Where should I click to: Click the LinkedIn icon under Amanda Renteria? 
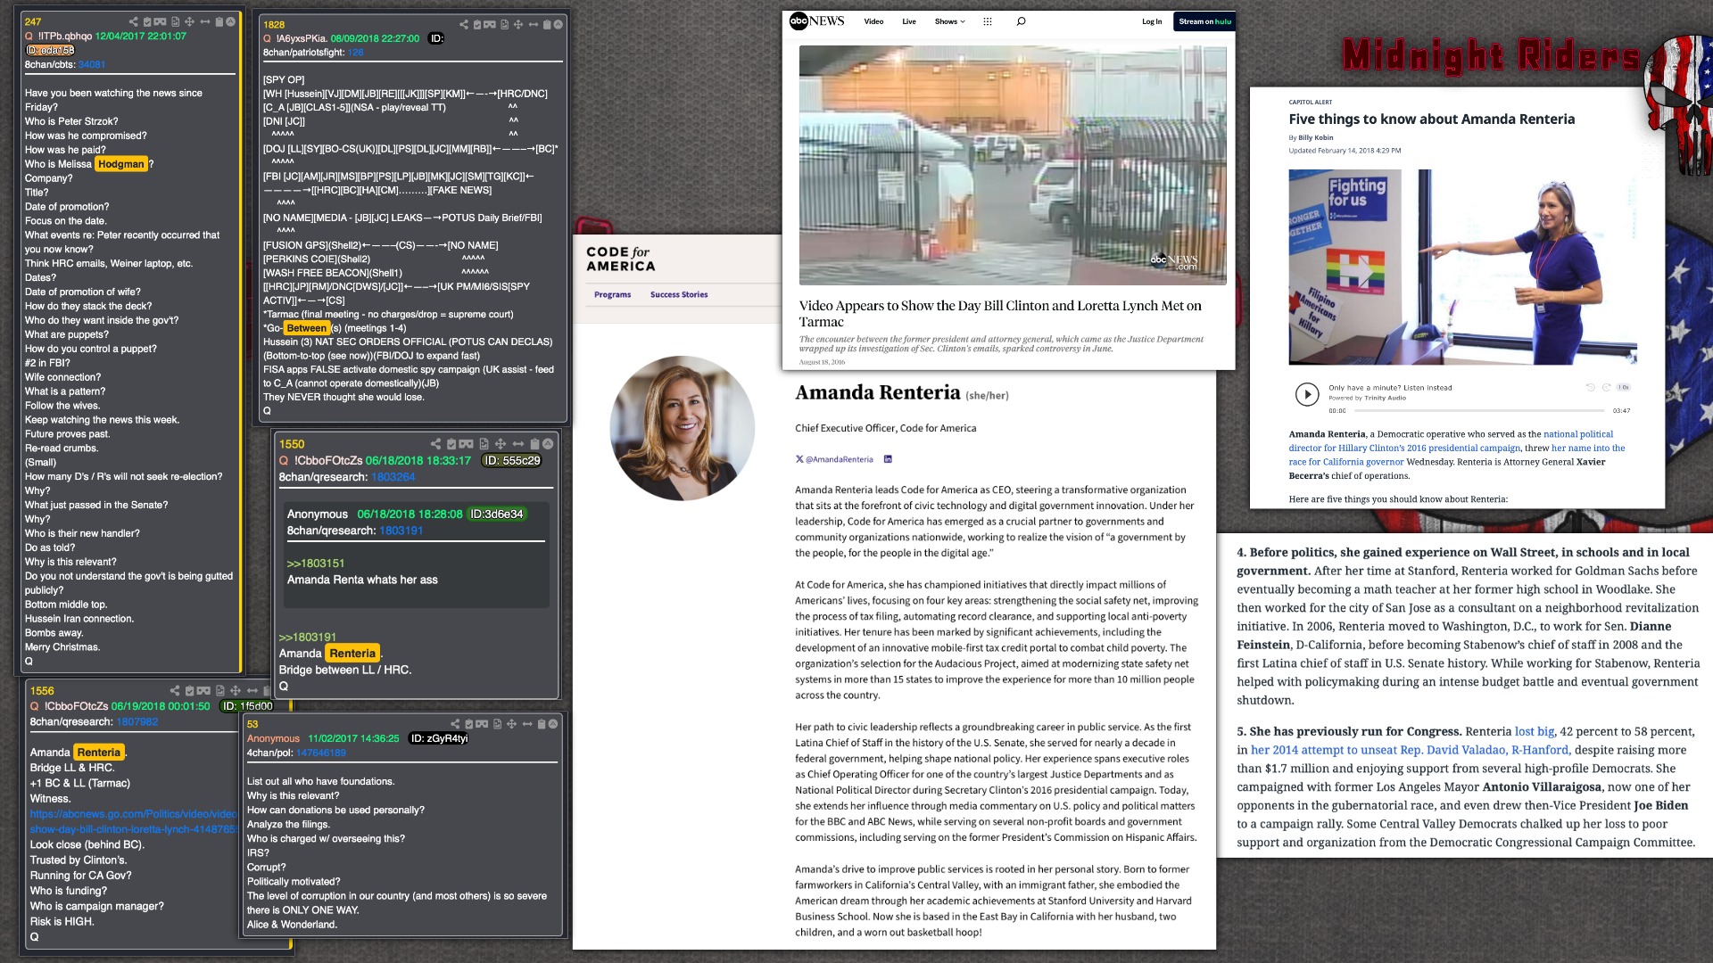click(888, 459)
